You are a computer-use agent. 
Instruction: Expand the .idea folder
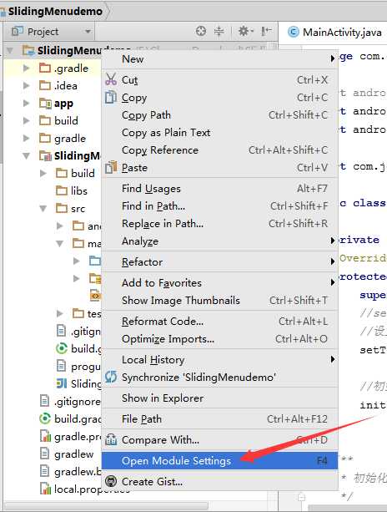tap(26, 85)
